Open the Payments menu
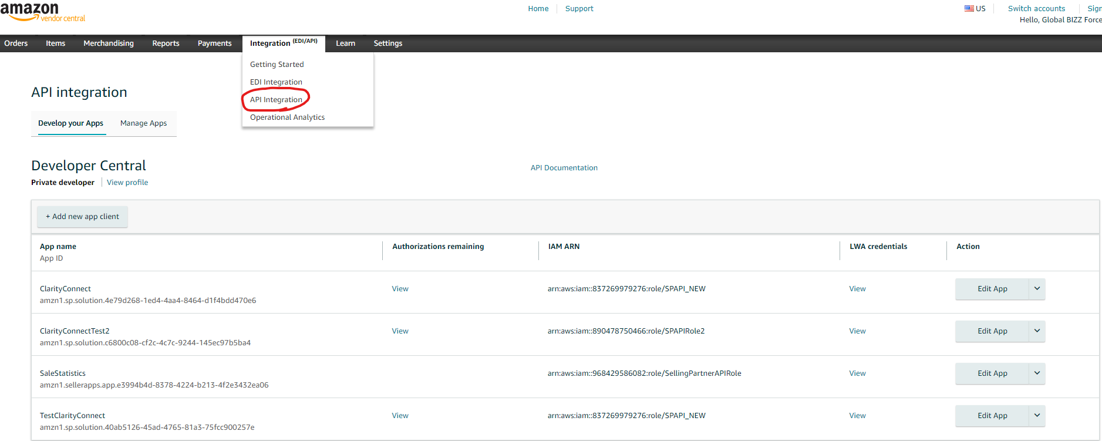The width and height of the screenshot is (1102, 441). point(214,43)
